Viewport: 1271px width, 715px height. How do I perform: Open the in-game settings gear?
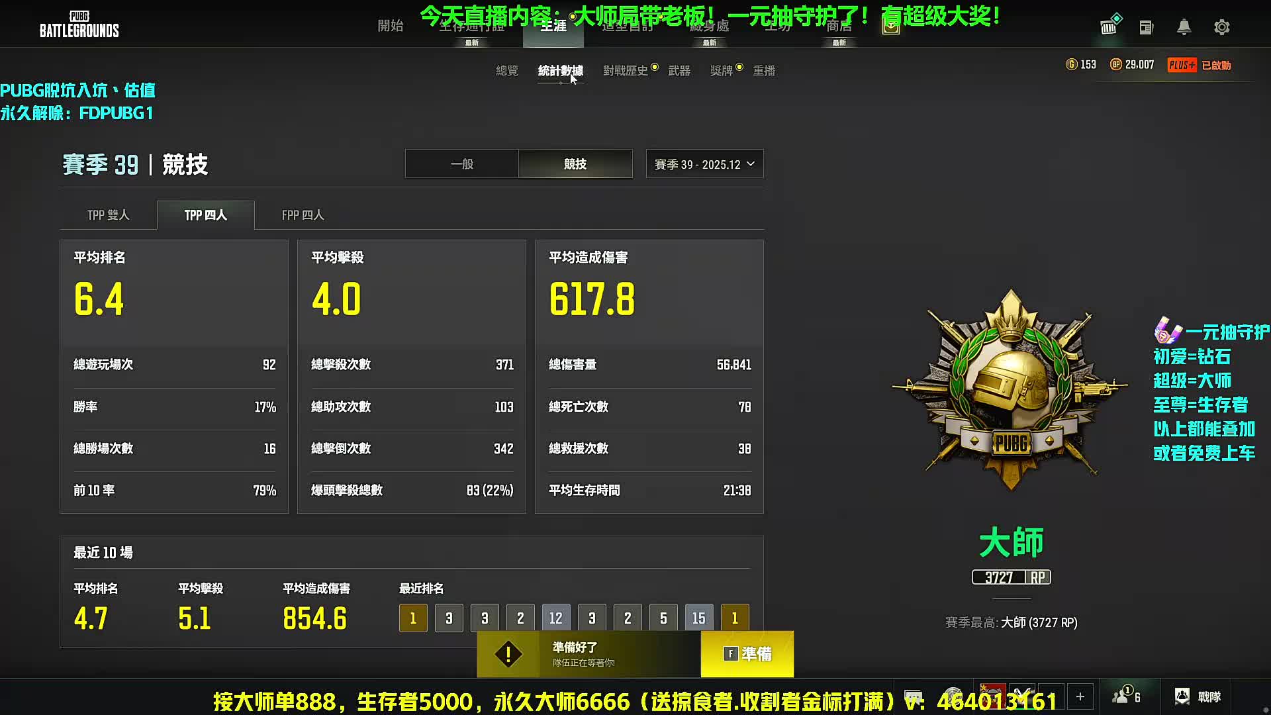(x=1221, y=27)
